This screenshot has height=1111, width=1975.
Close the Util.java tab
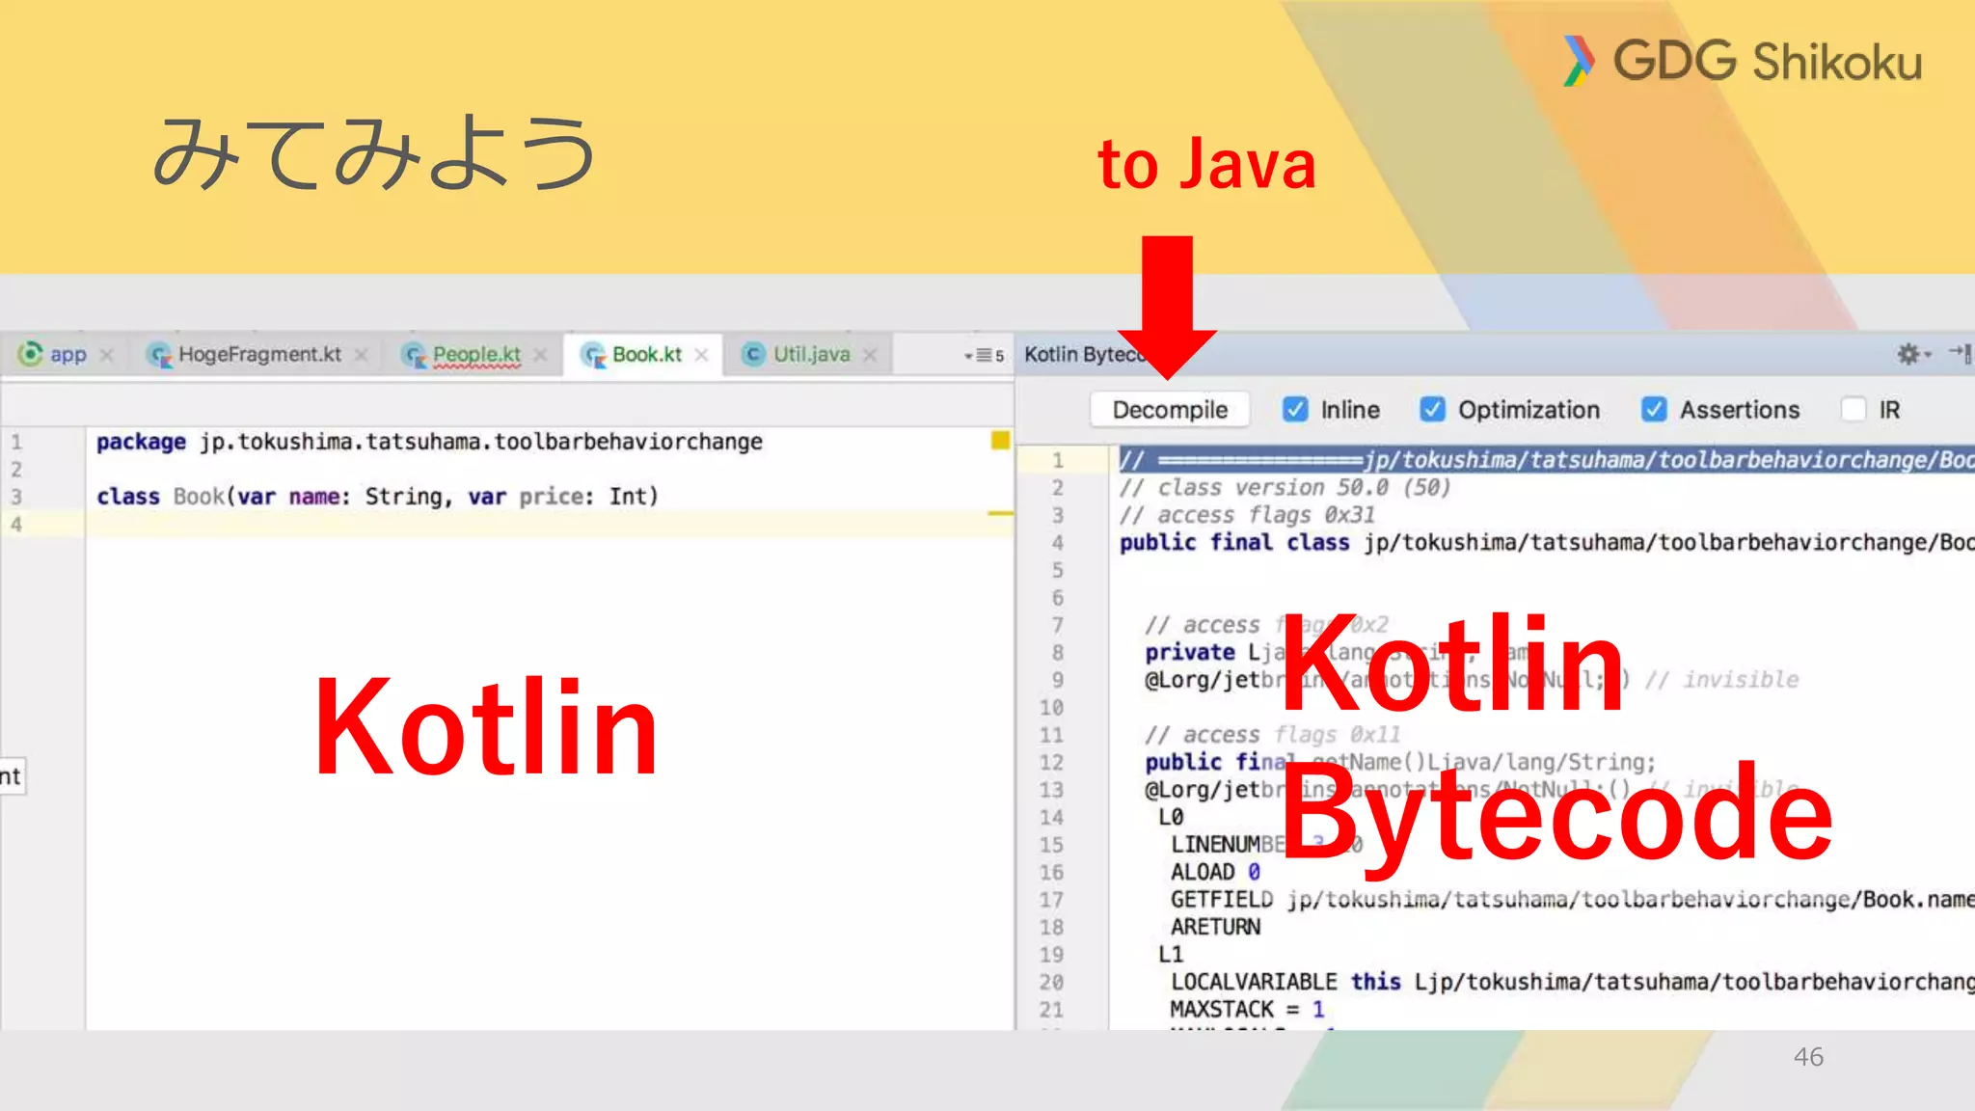click(870, 356)
